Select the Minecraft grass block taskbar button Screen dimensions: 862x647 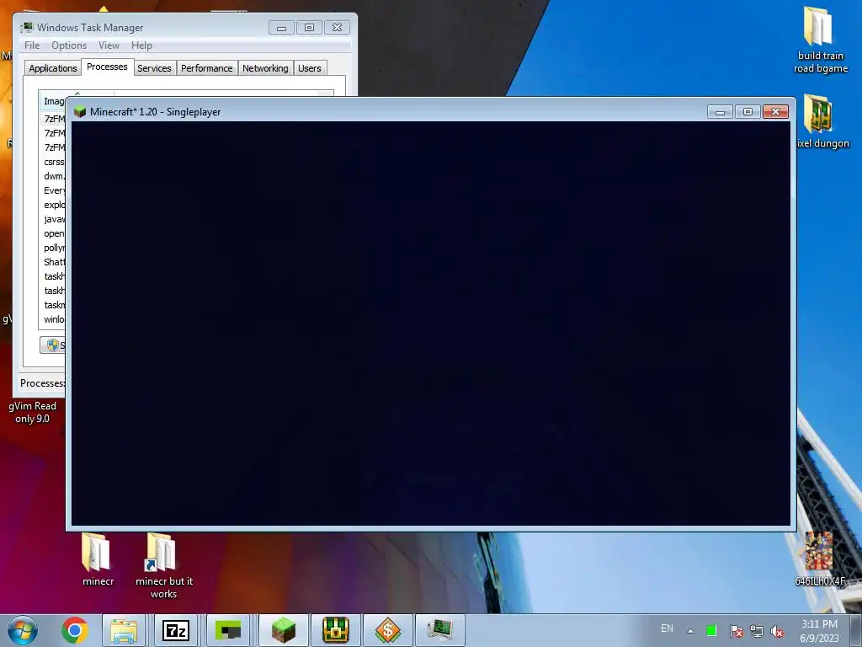click(283, 630)
